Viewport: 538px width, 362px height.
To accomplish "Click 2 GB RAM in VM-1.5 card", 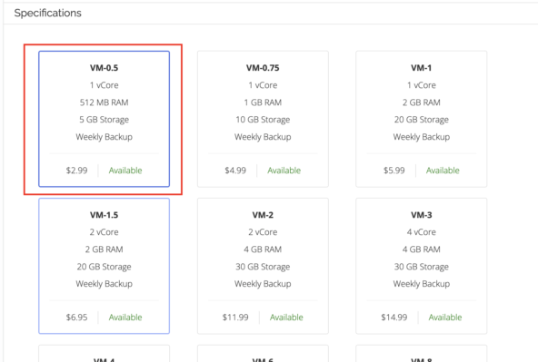I will 104,249.
